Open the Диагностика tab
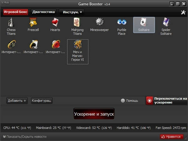188x141 pixels. [44, 12]
